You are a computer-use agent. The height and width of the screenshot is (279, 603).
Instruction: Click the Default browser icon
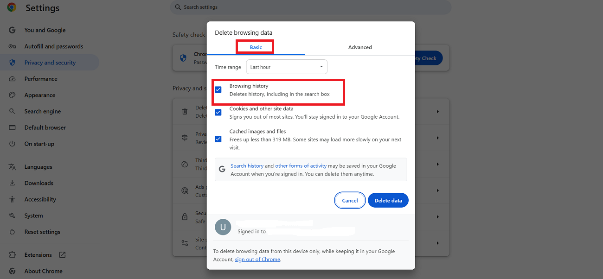point(13,127)
